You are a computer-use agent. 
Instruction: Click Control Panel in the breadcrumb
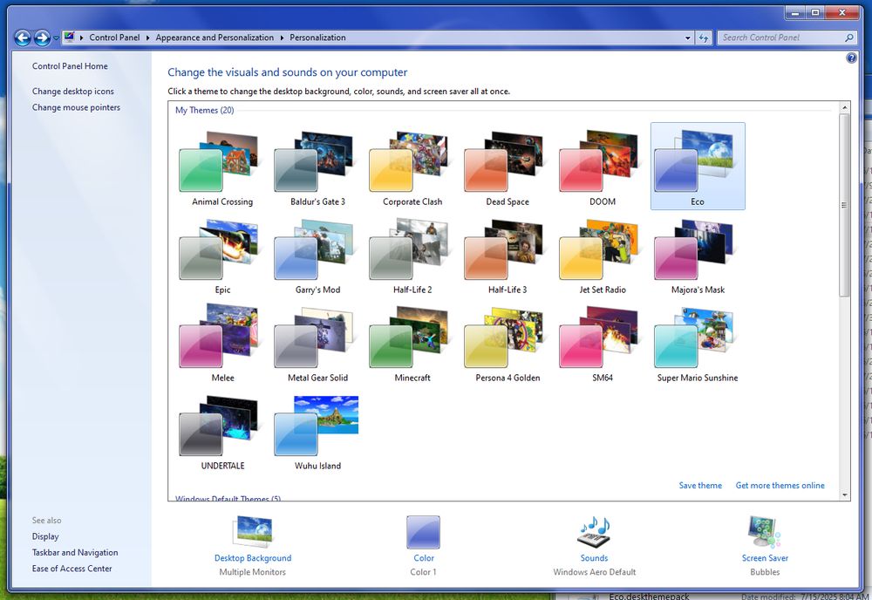point(114,37)
